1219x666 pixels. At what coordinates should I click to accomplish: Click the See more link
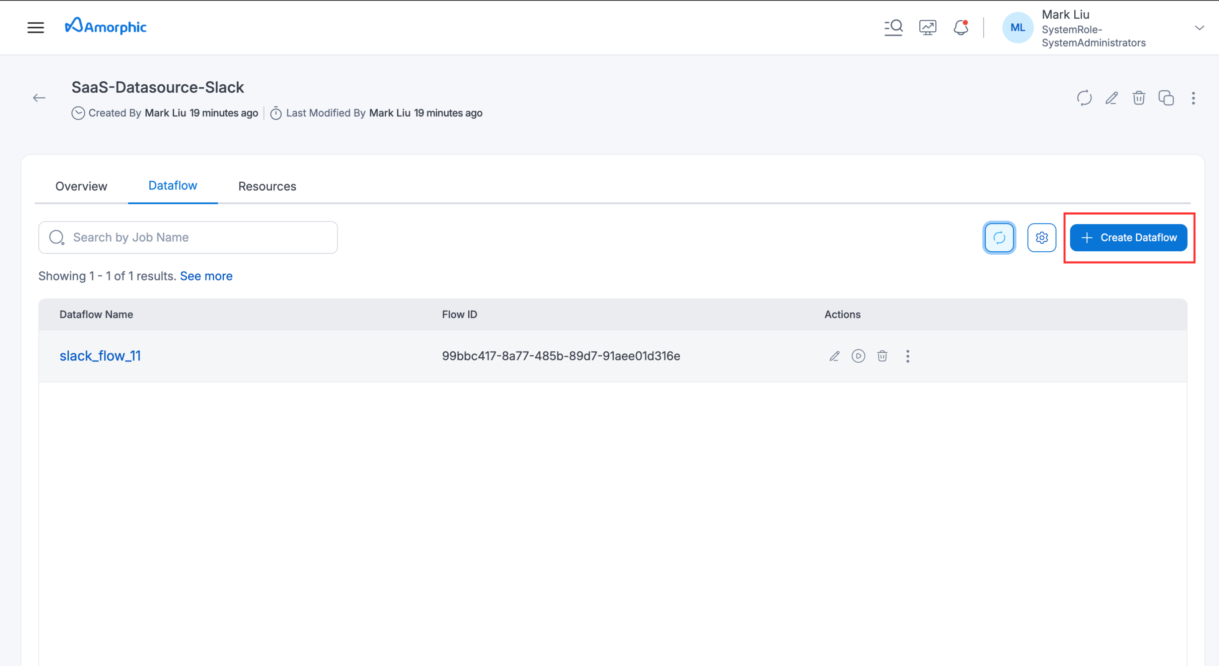[206, 276]
